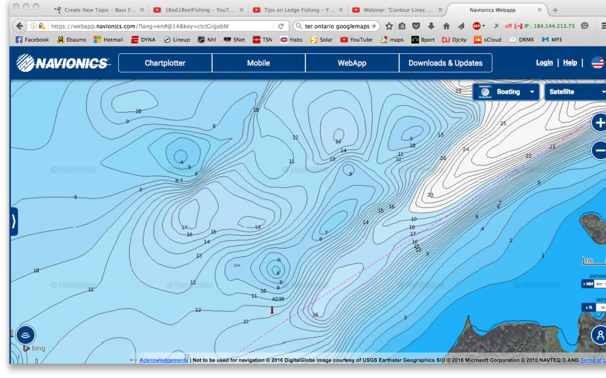Viewport: 606px width, 378px height.
Task: Reload the page with refresh icon
Action: [281, 26]
